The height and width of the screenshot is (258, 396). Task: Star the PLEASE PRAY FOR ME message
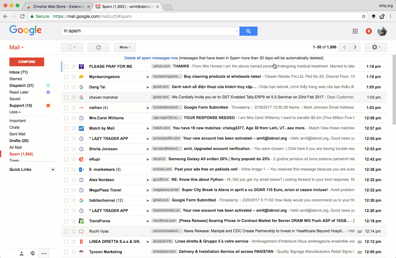tap(74, 67)
